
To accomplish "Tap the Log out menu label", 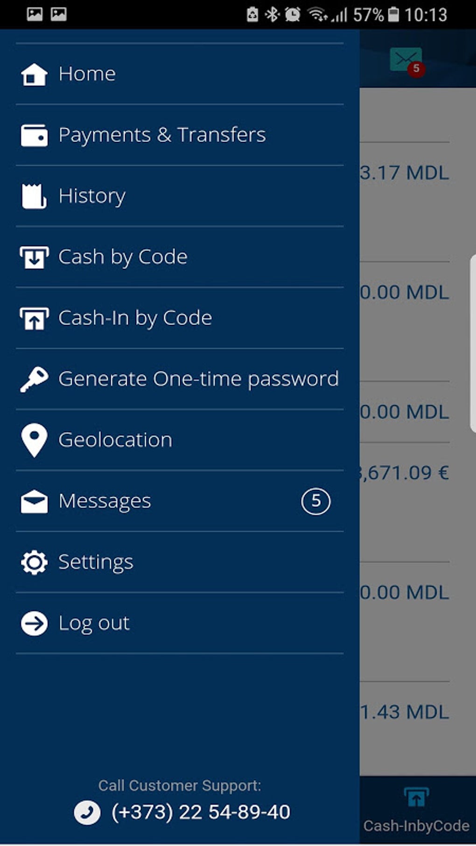I will tap(94, 623).
